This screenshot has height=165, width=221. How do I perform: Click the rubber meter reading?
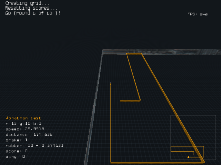click(35, 145)
